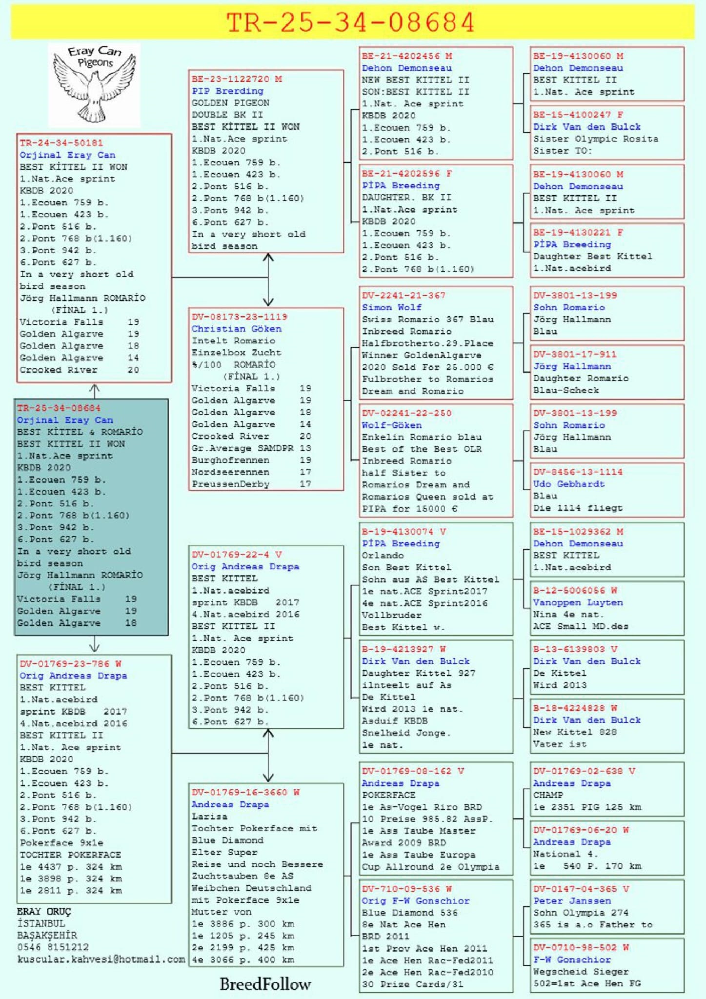The height and width of the screenshot is (999, 706).
Task: Click the DAUGHTER. BK II line
Action: pos(407,198)
